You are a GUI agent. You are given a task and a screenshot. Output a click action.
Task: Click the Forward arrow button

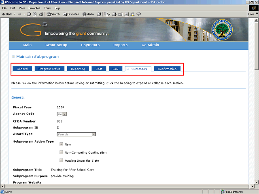coord(20,14)
